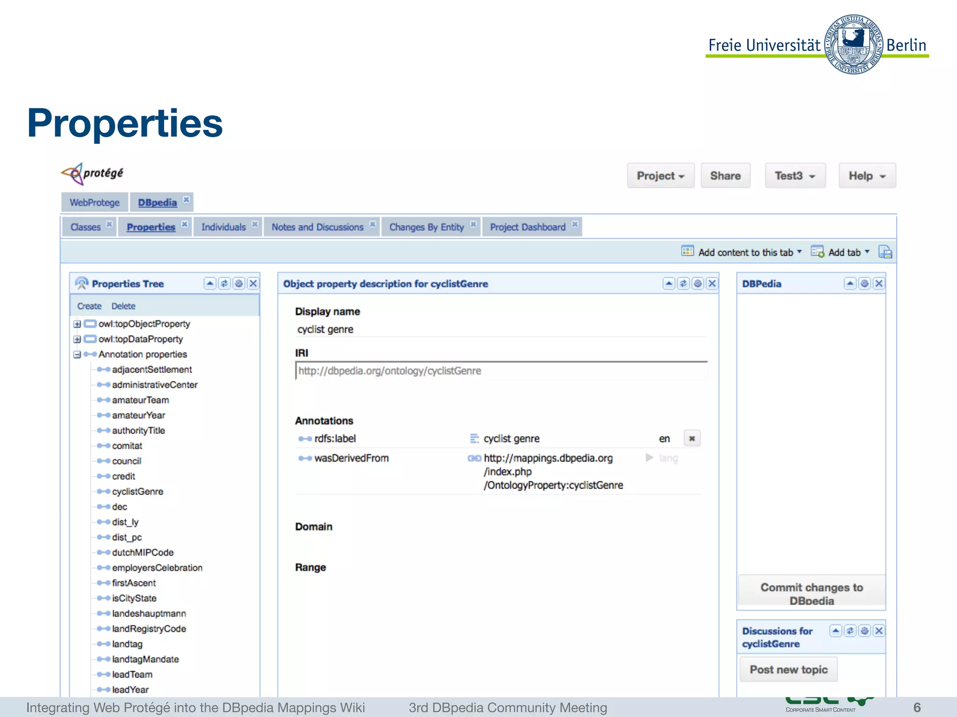
Task: Select amateurTeam property
Action: [x=140, y=400]
